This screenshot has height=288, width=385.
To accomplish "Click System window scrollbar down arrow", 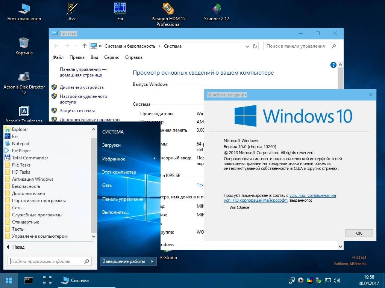I will point(340,247).
